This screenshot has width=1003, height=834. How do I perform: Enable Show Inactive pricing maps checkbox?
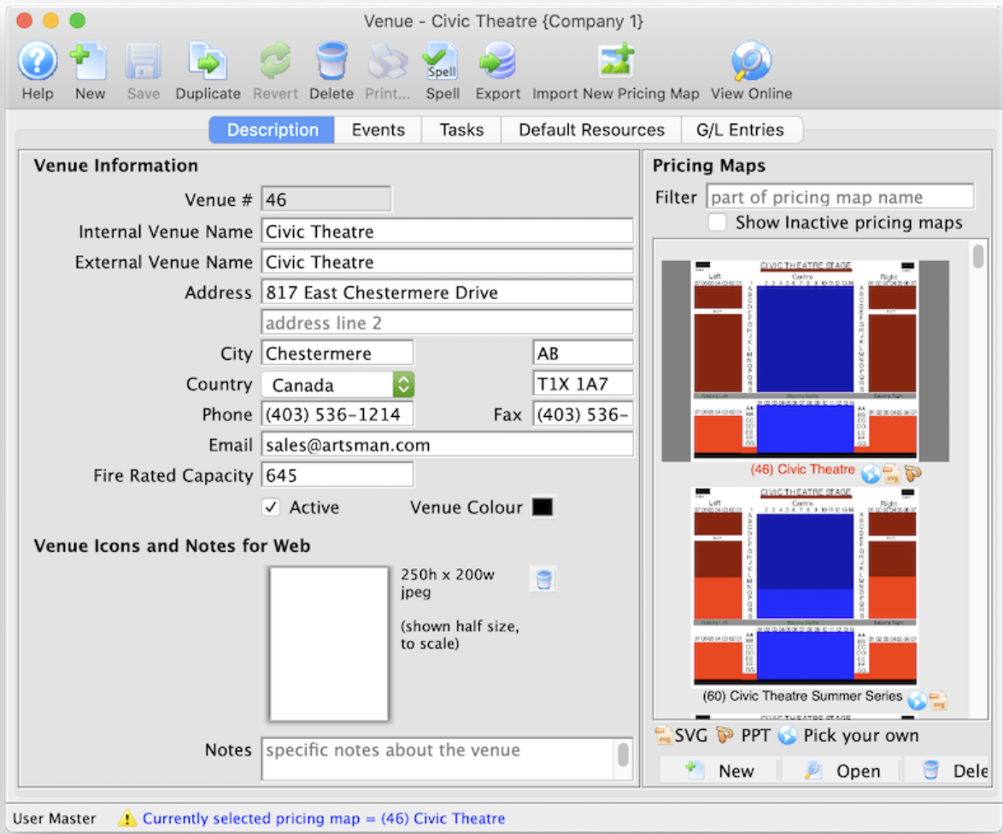pos(718,222)
